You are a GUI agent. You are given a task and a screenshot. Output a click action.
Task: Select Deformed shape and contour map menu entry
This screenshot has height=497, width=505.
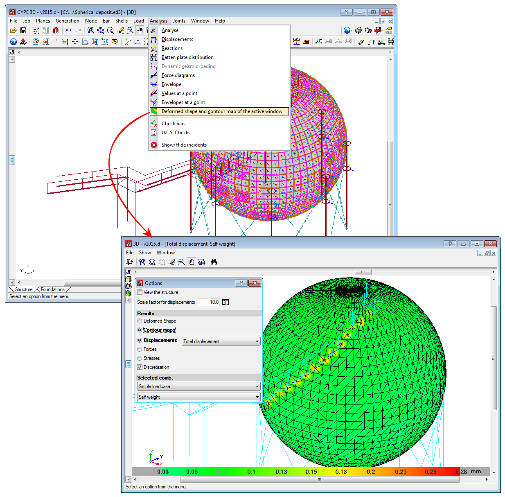click(x=220, y=111)
